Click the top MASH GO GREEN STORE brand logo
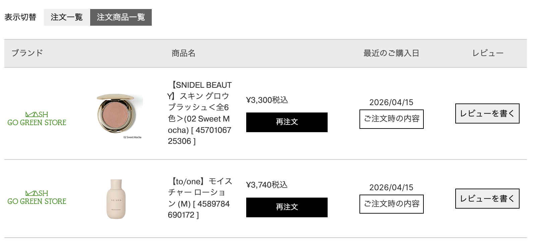Image resolution: width=538 pixels, height=251 pixels. point(37,118)
